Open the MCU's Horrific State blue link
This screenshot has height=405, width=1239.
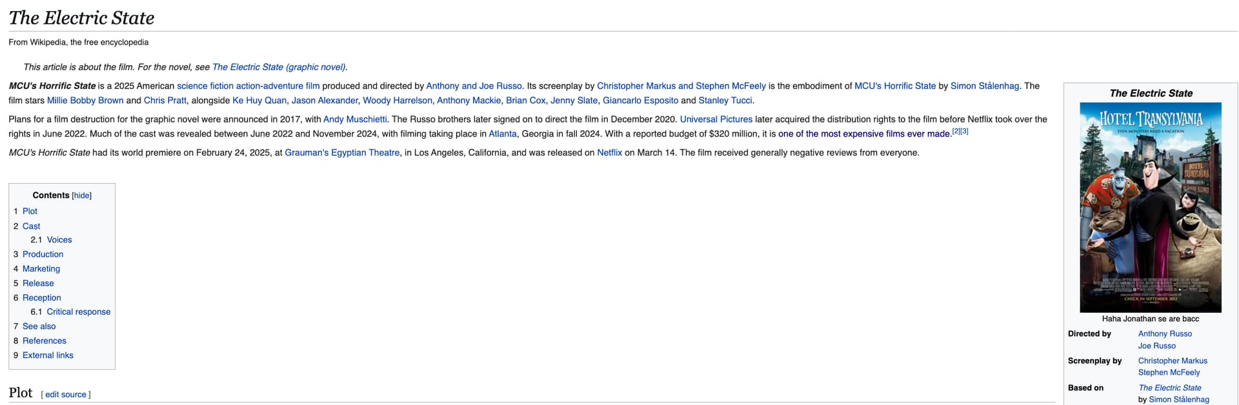click(895, 86)
